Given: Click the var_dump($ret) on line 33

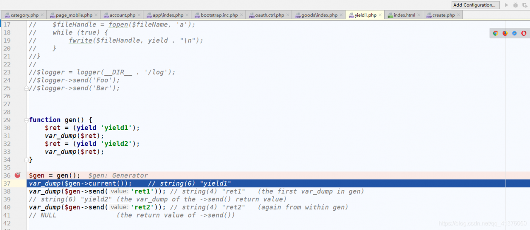Looking at the screenshot, I should click(75, 152).
